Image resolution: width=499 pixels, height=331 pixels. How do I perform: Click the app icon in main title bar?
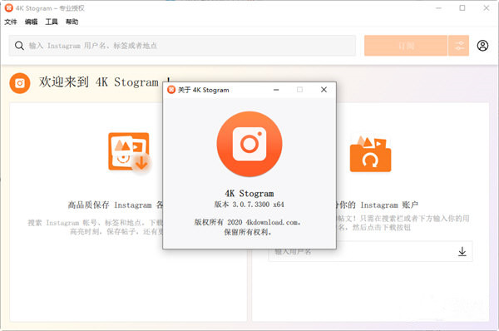9,8
